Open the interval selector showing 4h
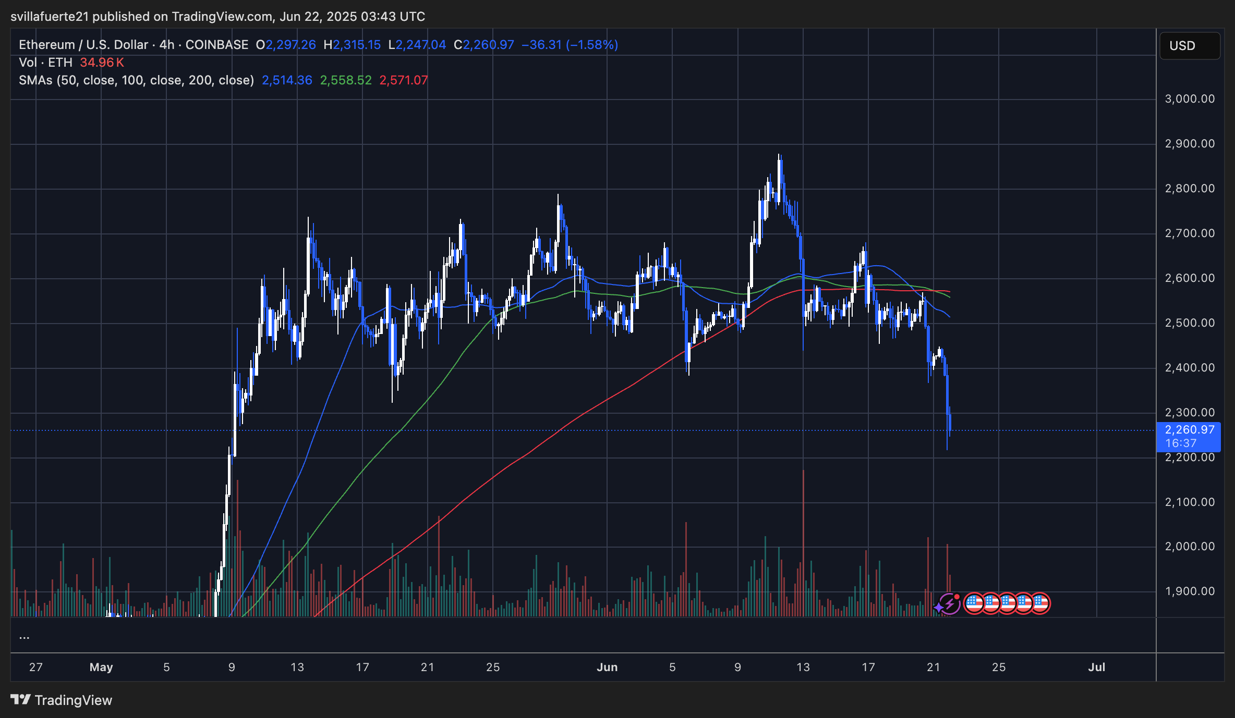This screenshot has width=1235, height=718. [165, 45]
